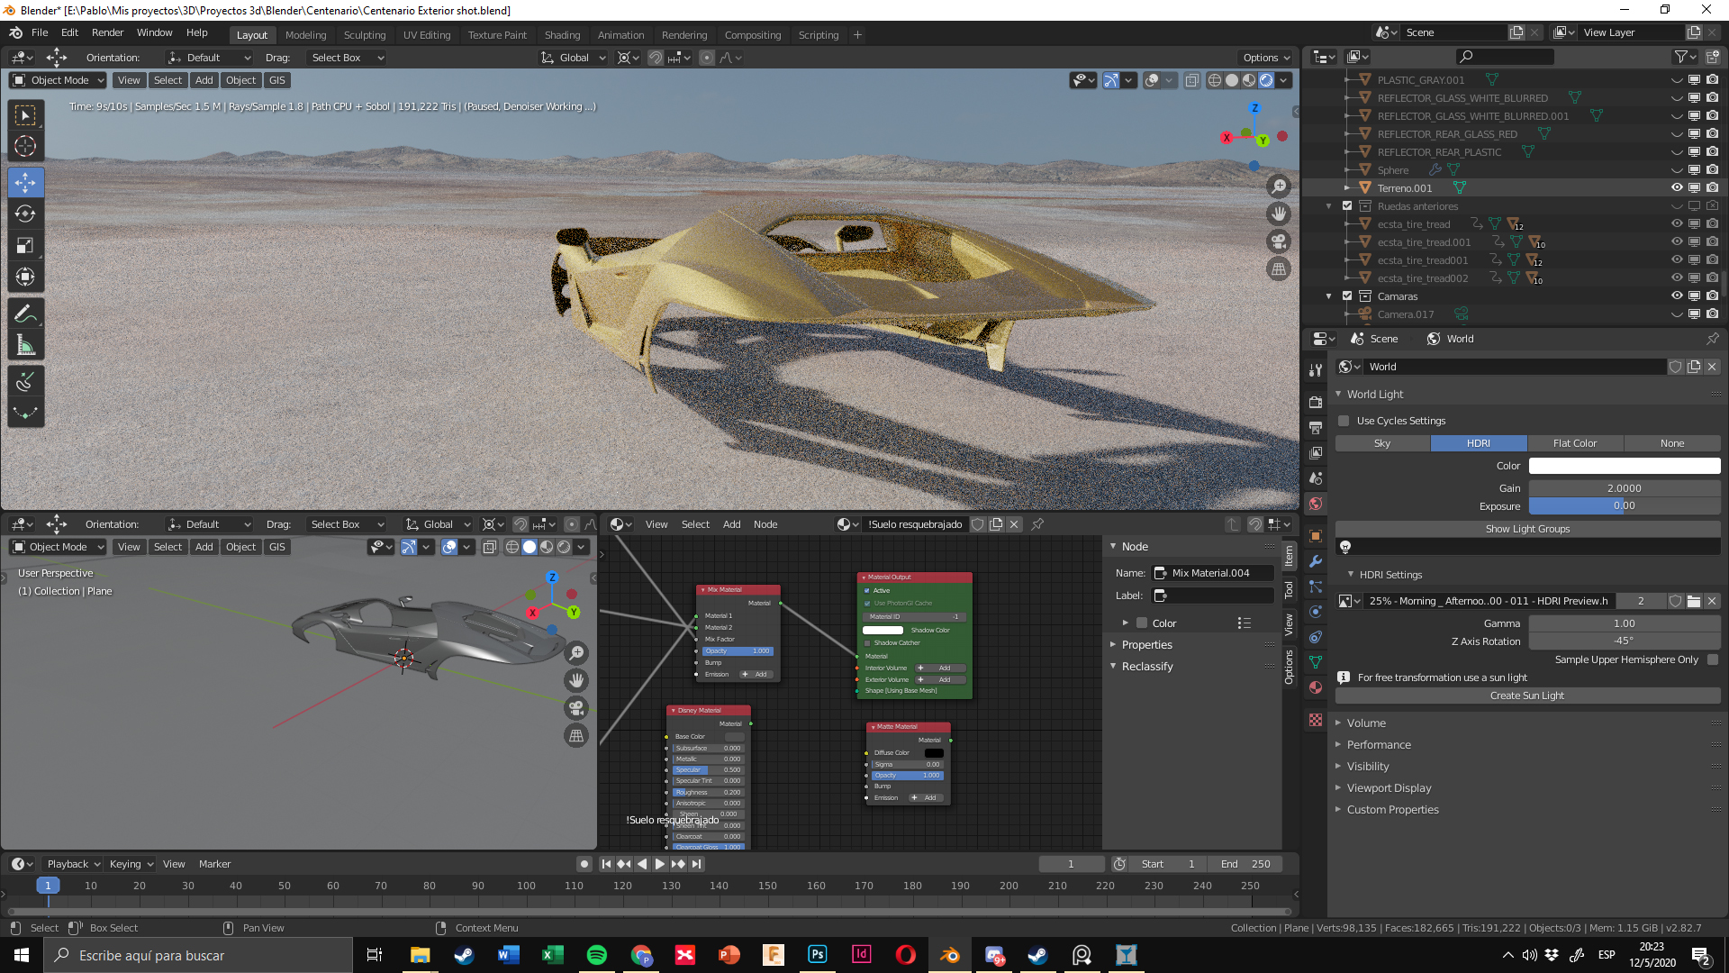Open Spotify from the taskbar
This screenshot has width=1729, height=973.
[597, 955]
